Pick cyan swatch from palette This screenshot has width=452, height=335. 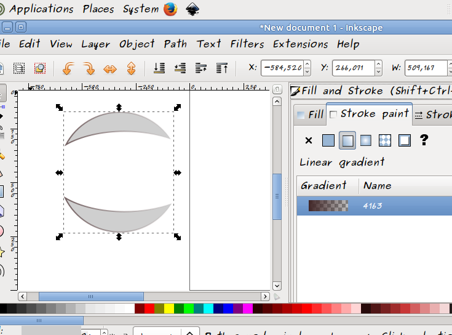click(x=208, y=309)
